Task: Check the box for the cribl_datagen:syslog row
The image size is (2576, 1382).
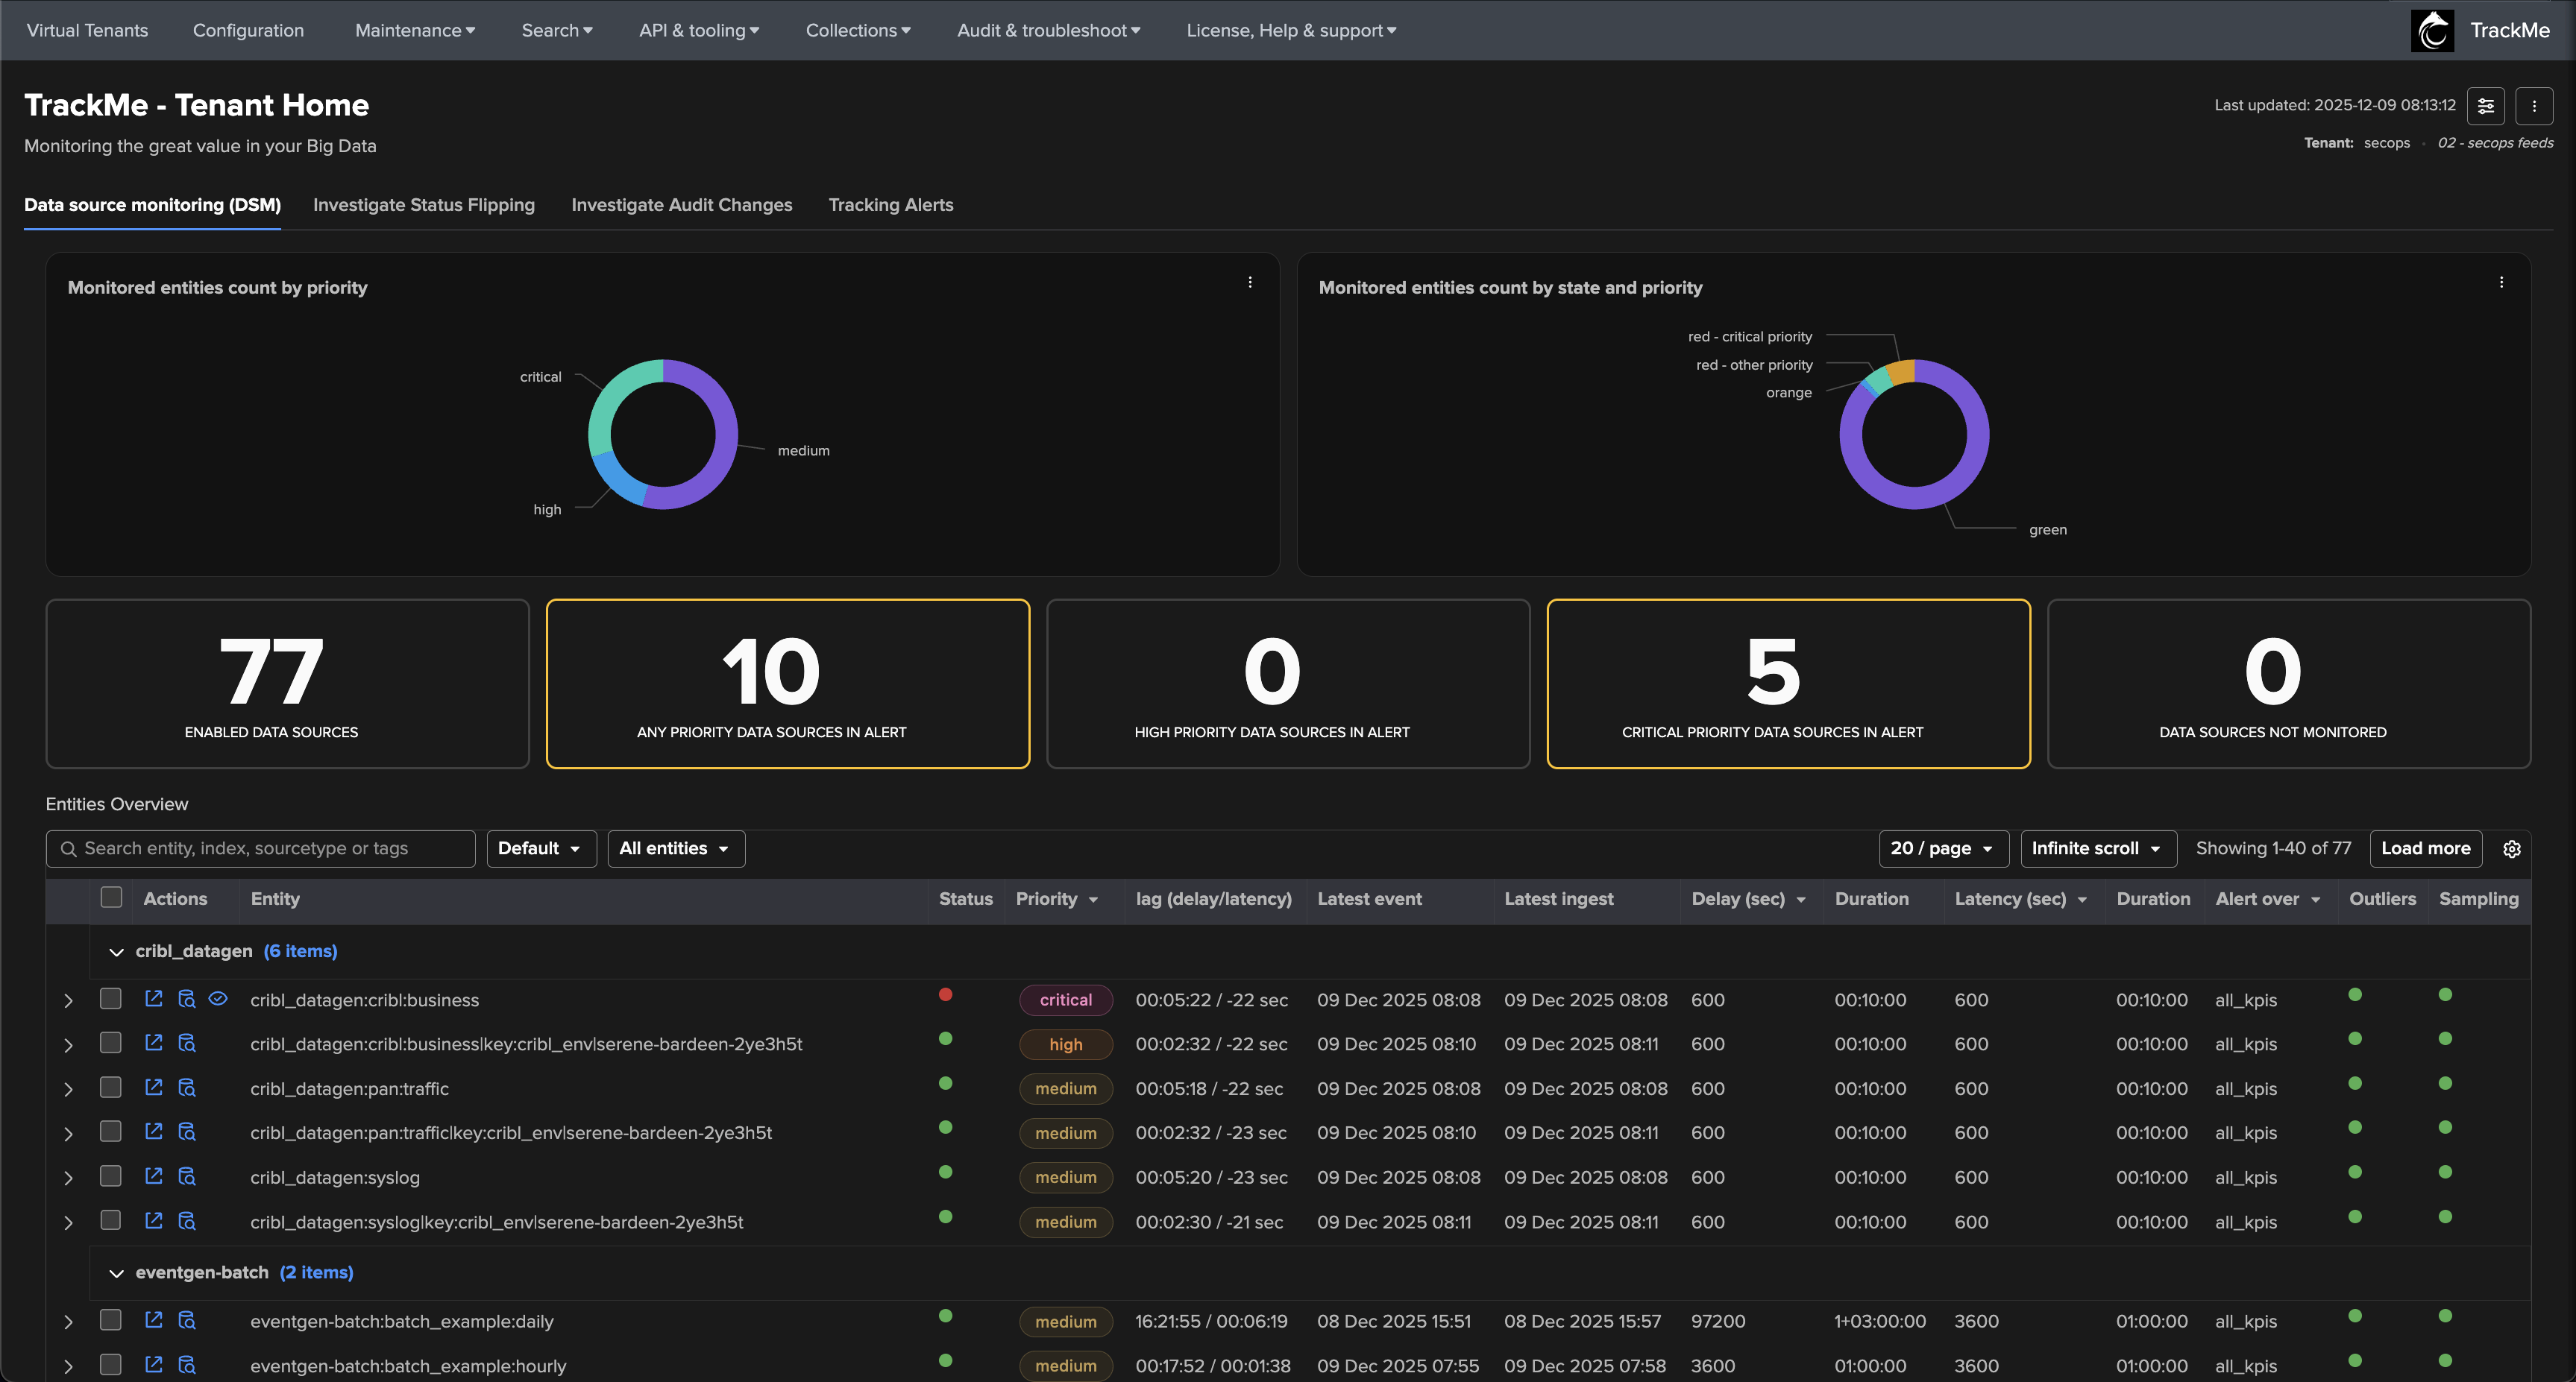Action: pyautogui.click(x=111, y=1176)
